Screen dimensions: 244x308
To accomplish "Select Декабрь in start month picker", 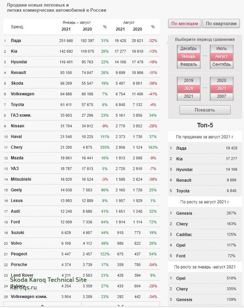I will [x=188, y=49].
